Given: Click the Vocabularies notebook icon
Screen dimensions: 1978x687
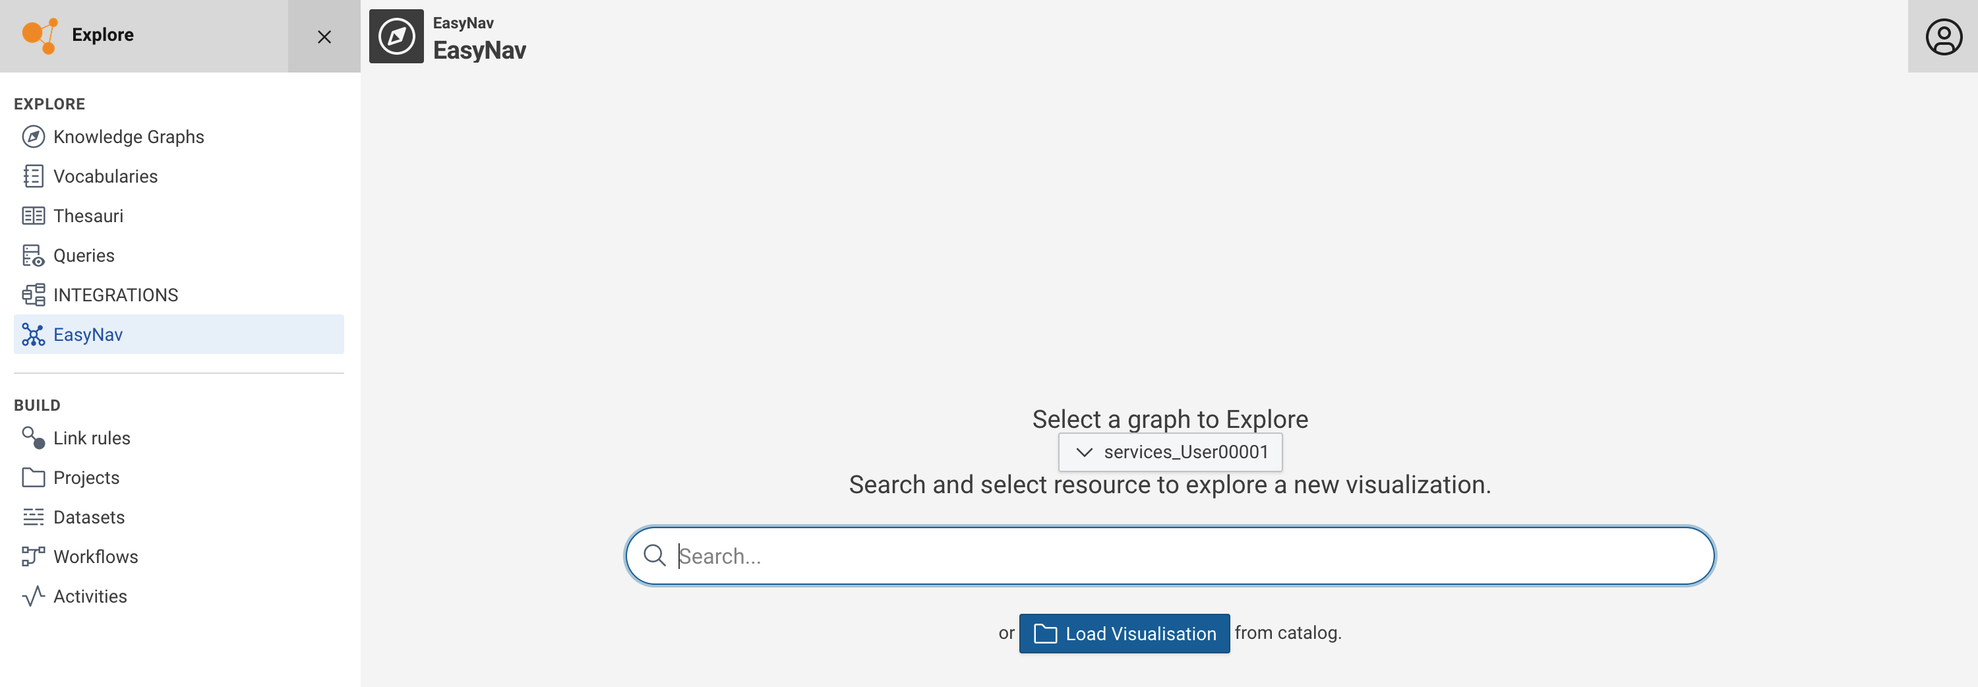Looking at the screenshot, I should tap(33, 177).
